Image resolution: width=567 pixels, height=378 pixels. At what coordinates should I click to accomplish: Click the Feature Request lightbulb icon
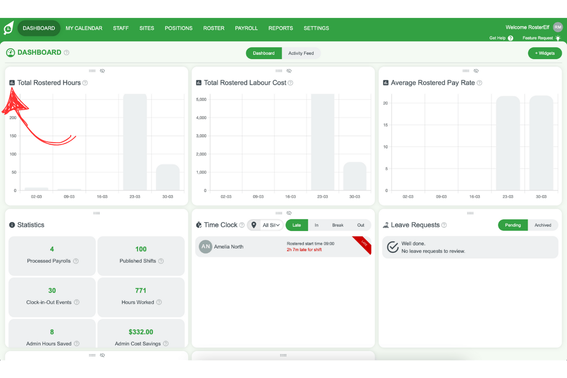pyautogui.click(x=558, y=38)
